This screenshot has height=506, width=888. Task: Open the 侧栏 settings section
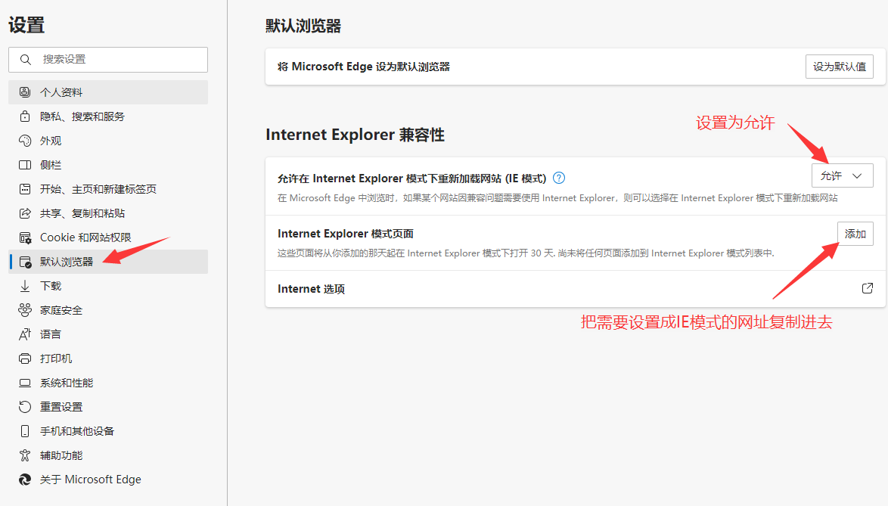point(51,165)
